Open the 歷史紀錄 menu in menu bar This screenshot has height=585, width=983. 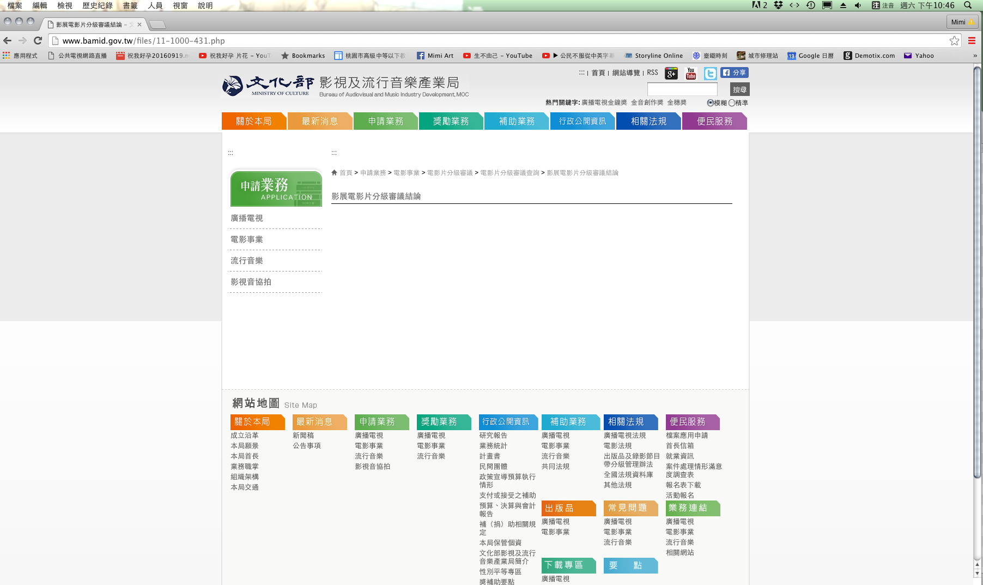(97, 5)
